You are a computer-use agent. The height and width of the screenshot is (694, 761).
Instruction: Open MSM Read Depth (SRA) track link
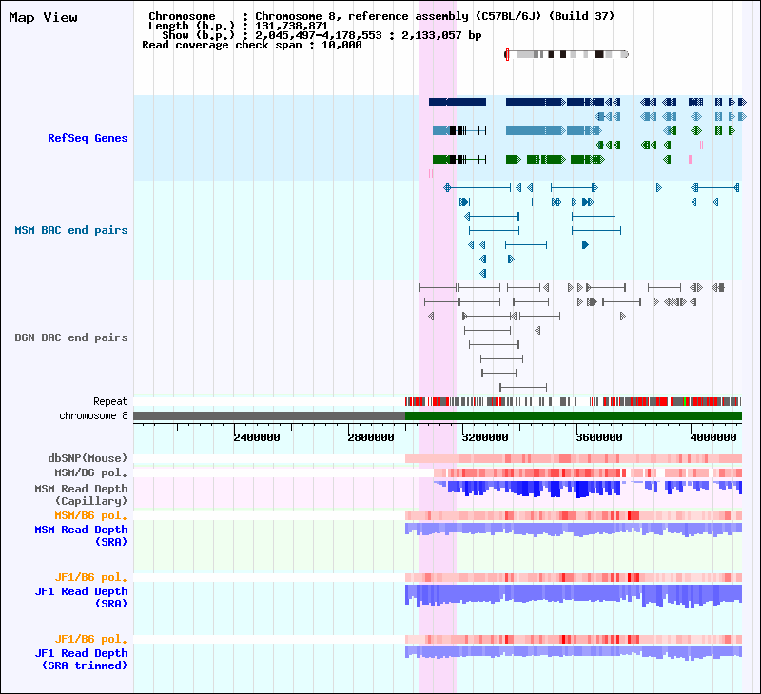point(81,535)
